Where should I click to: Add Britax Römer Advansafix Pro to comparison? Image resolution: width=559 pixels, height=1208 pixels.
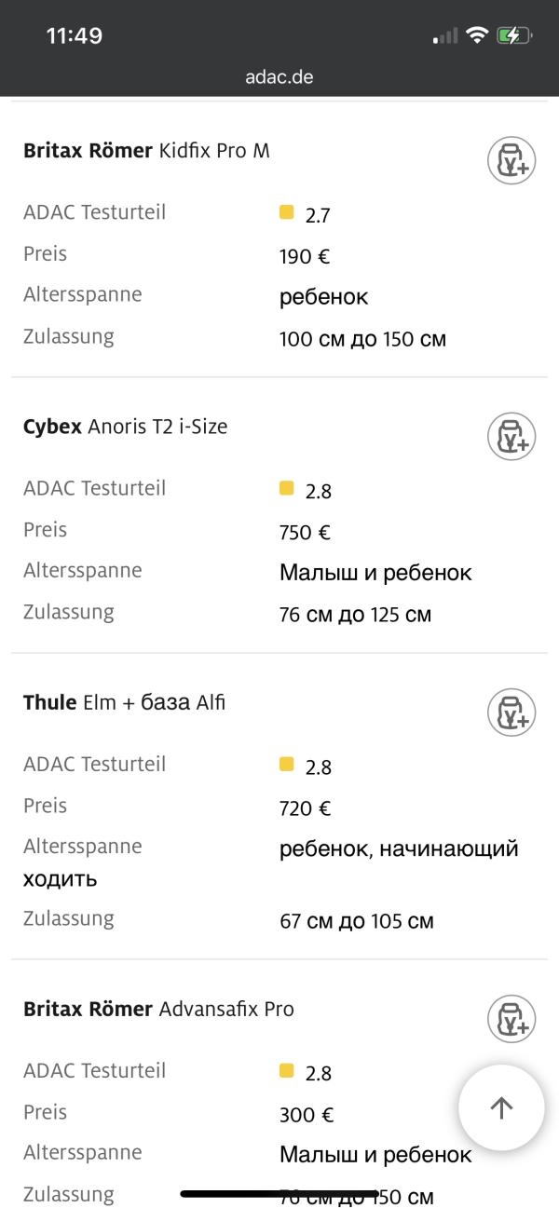(511, 1019)
